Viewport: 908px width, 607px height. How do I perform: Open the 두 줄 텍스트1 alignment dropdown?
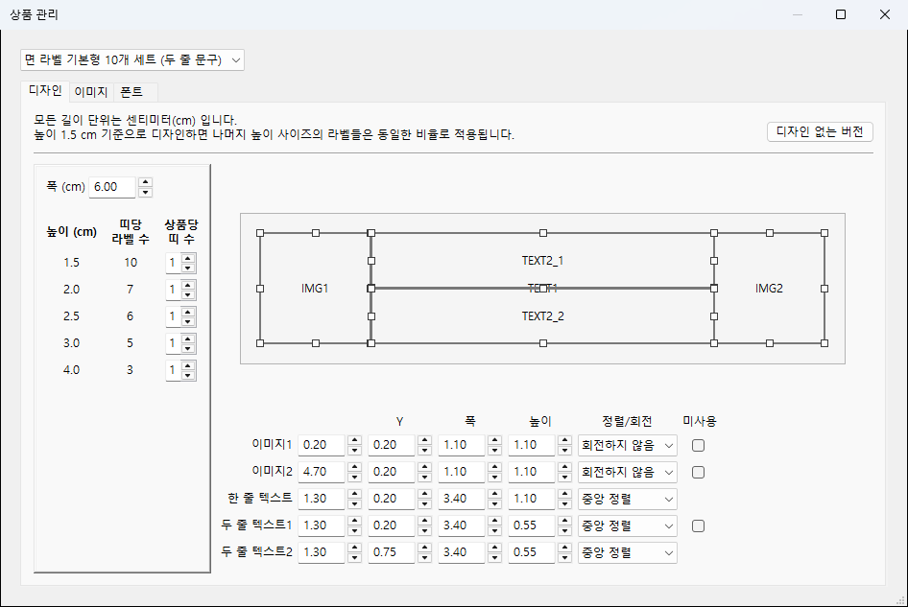(x=627, y=526)
